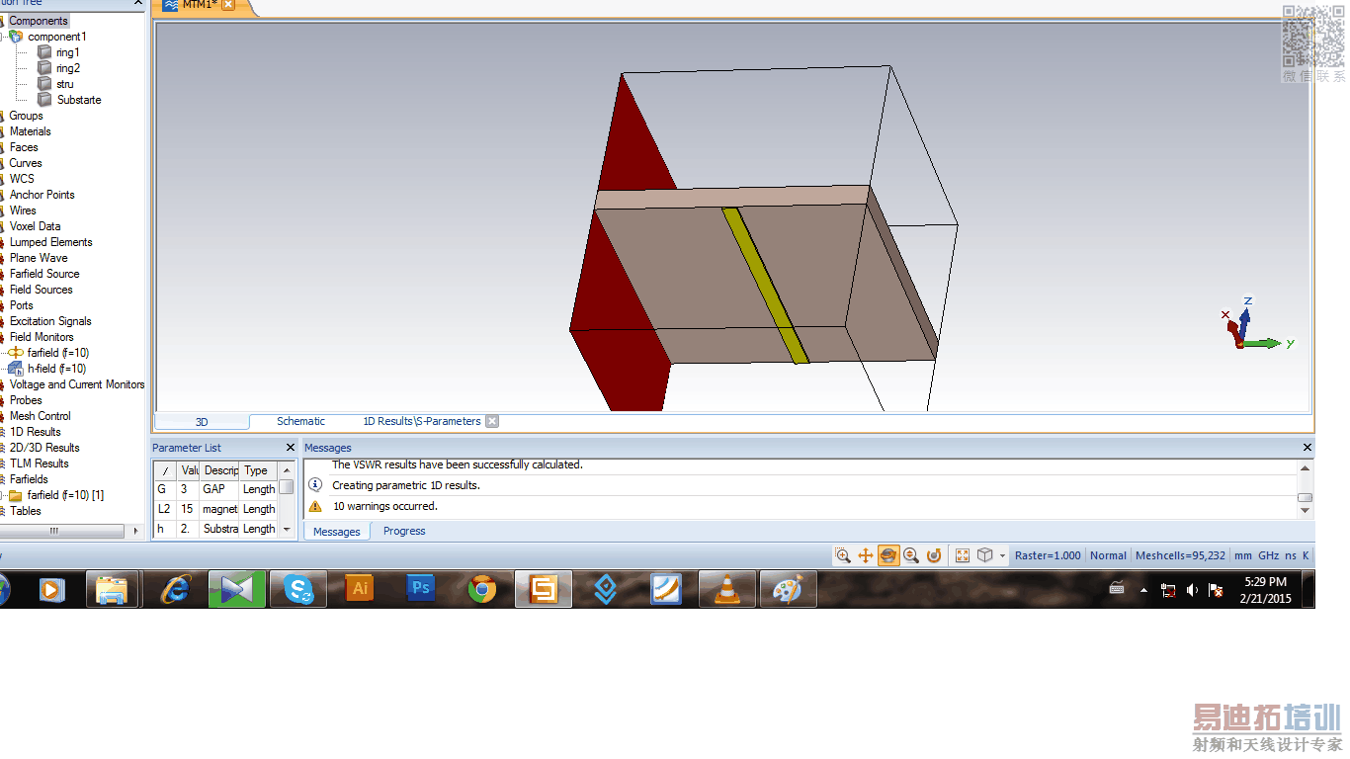Select the Substarte solid in tree
This screenshot has height=759, width=1350.
[79, 100]
